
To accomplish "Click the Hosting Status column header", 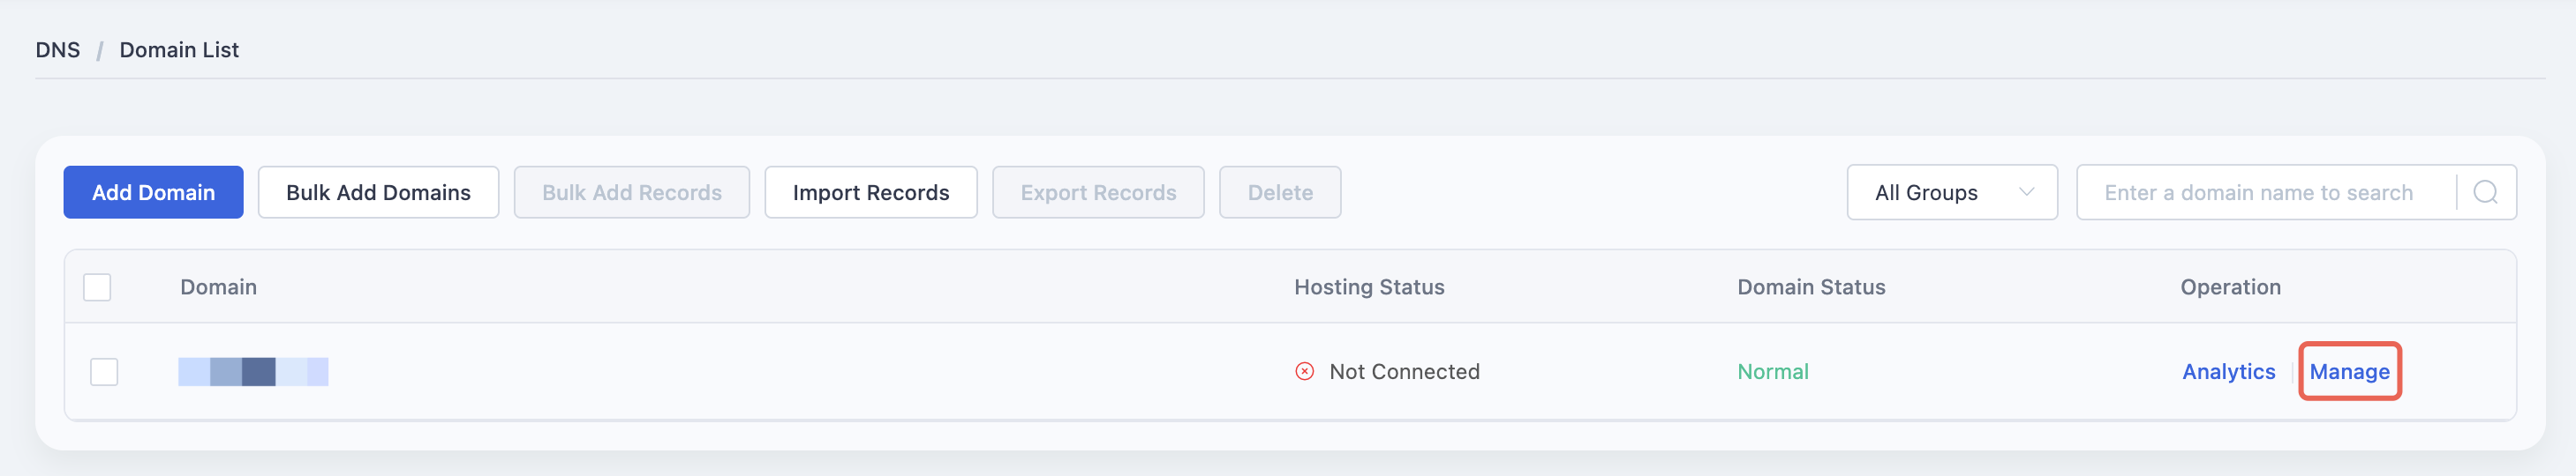I will 1369,287.
